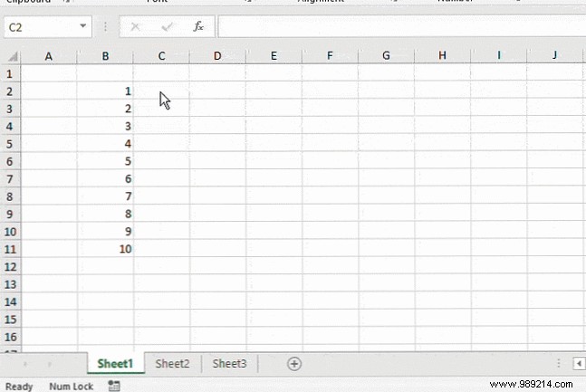
Task: Click the sheet tab bar resize dots handle
Action: tap(558, 363)
